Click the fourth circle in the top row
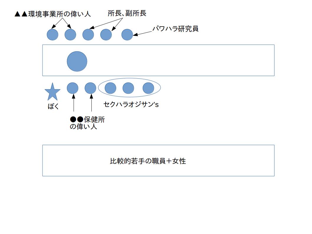Screen dimensions: 312x234 coord(106,34)
